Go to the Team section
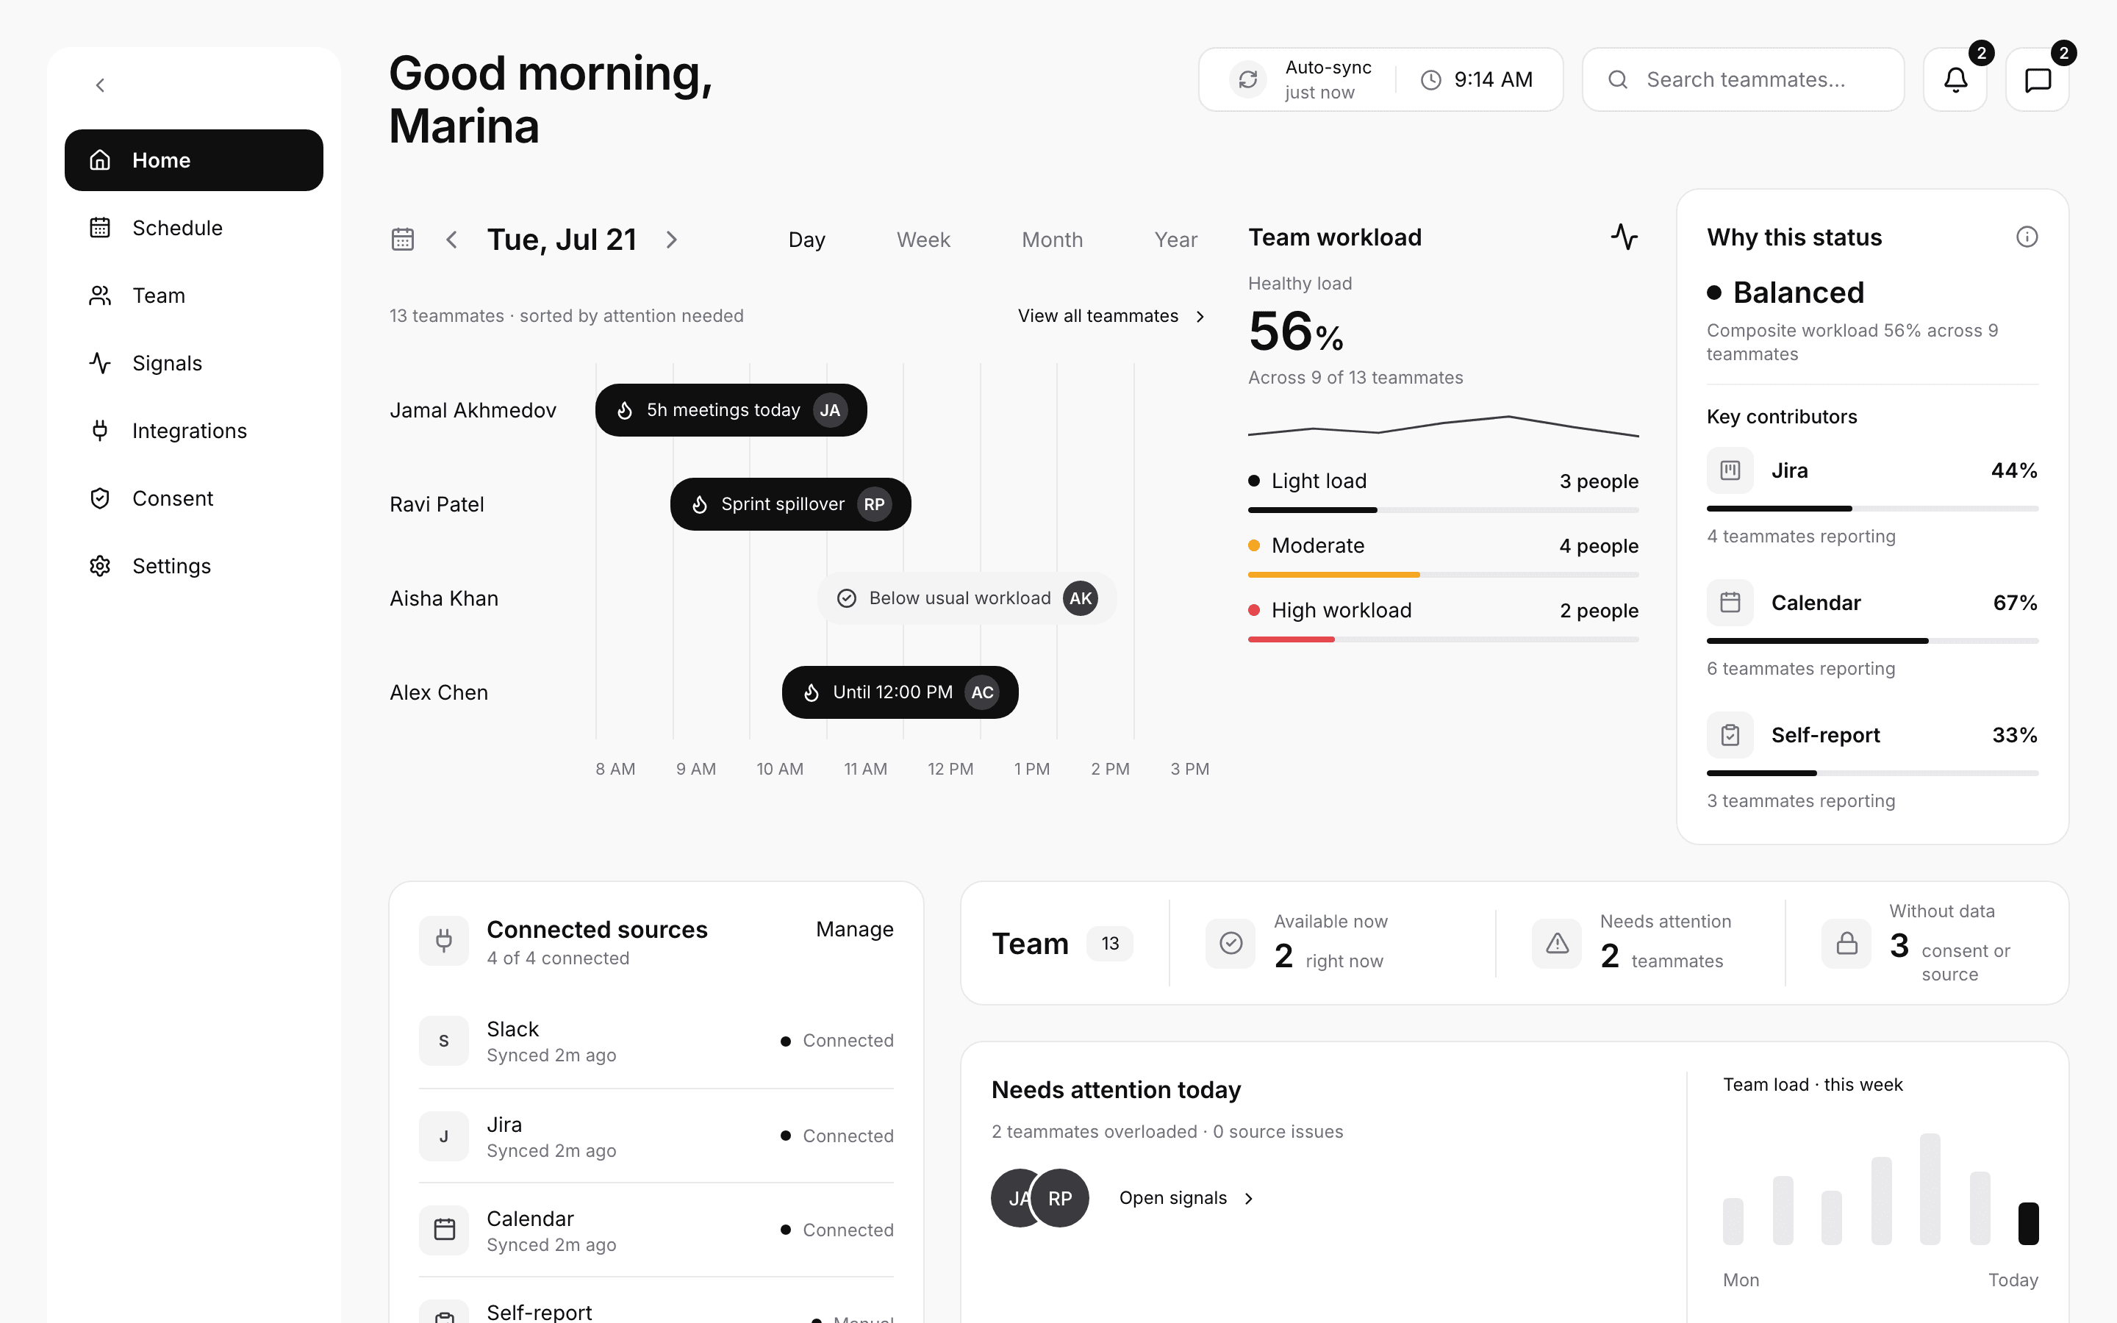This screenshot has width=2117, height=1323. 193,295
